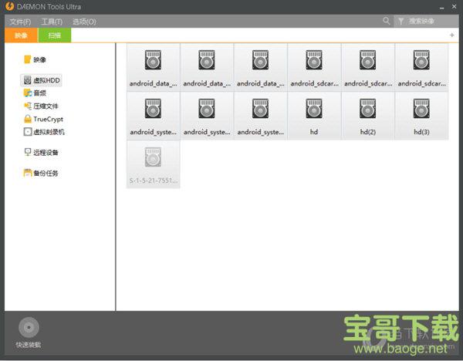This screenshot has height=361, width=463.
Task: Switch to the green 扫描 tab
Action: [x=55, y=35]
